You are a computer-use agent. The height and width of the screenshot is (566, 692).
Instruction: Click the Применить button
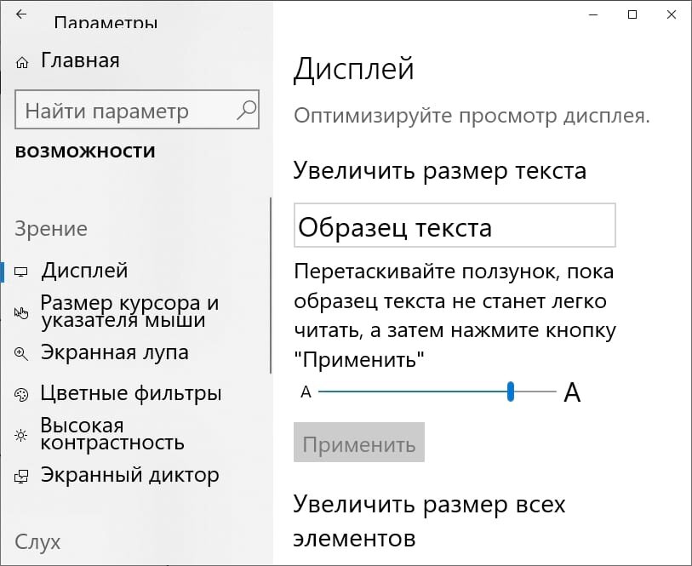359,442
